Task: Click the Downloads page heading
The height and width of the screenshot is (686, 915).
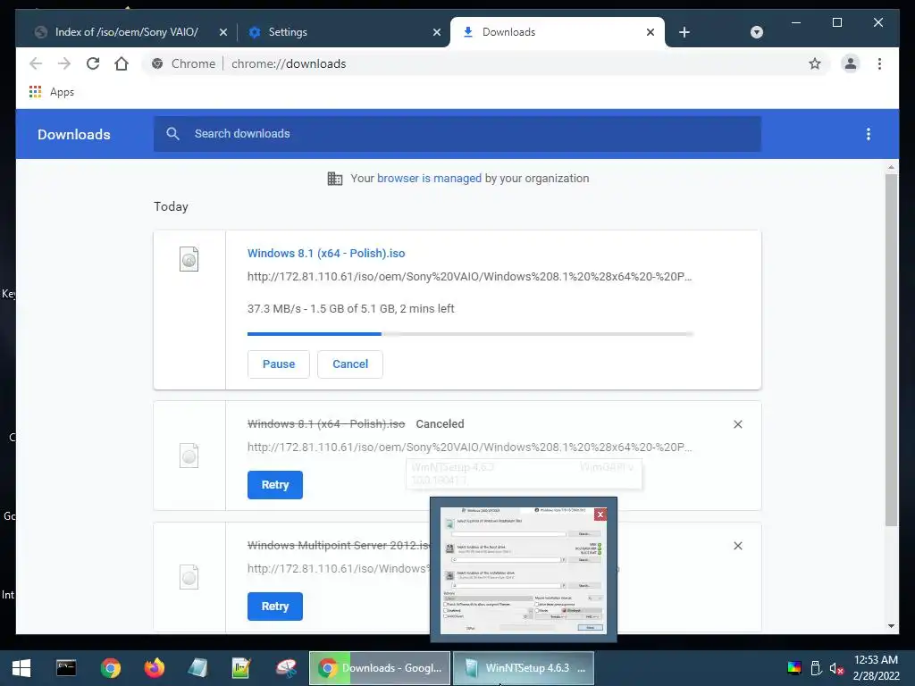Action: point(74,134)
